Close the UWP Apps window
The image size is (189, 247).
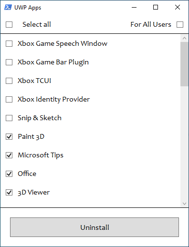178,7
